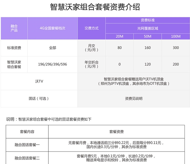Click the 赠送用户沃TV机顶盒 description
The height and width of the screenshot is (164, 190).
pos(134,81)
